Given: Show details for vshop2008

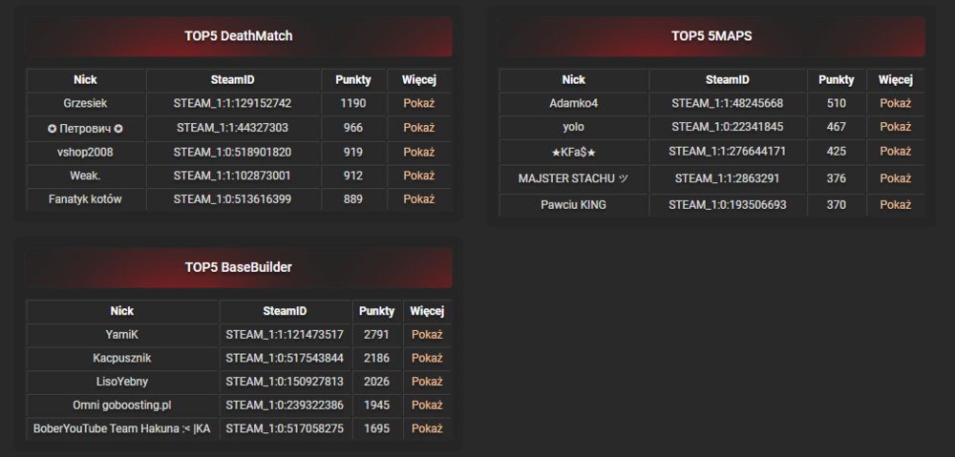Looking at the screenshot, I should pyautogui.click(x=418, y=152).
